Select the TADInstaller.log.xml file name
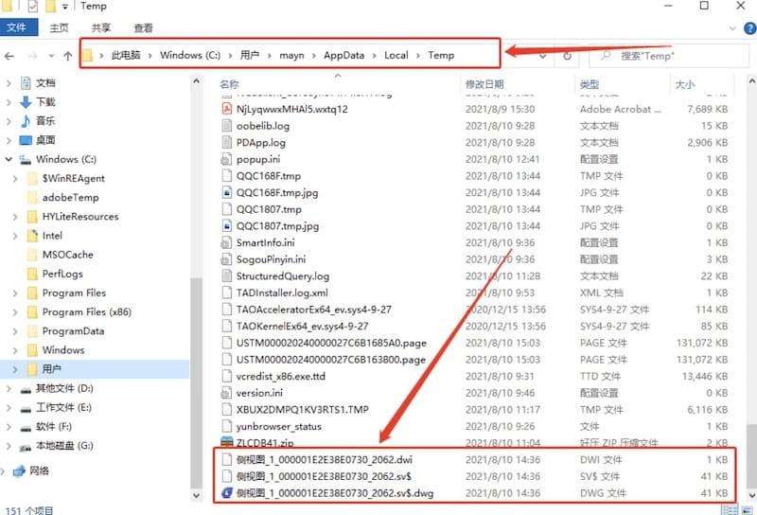Viewport: 757px width, 515px height. (x=282, y=293)
